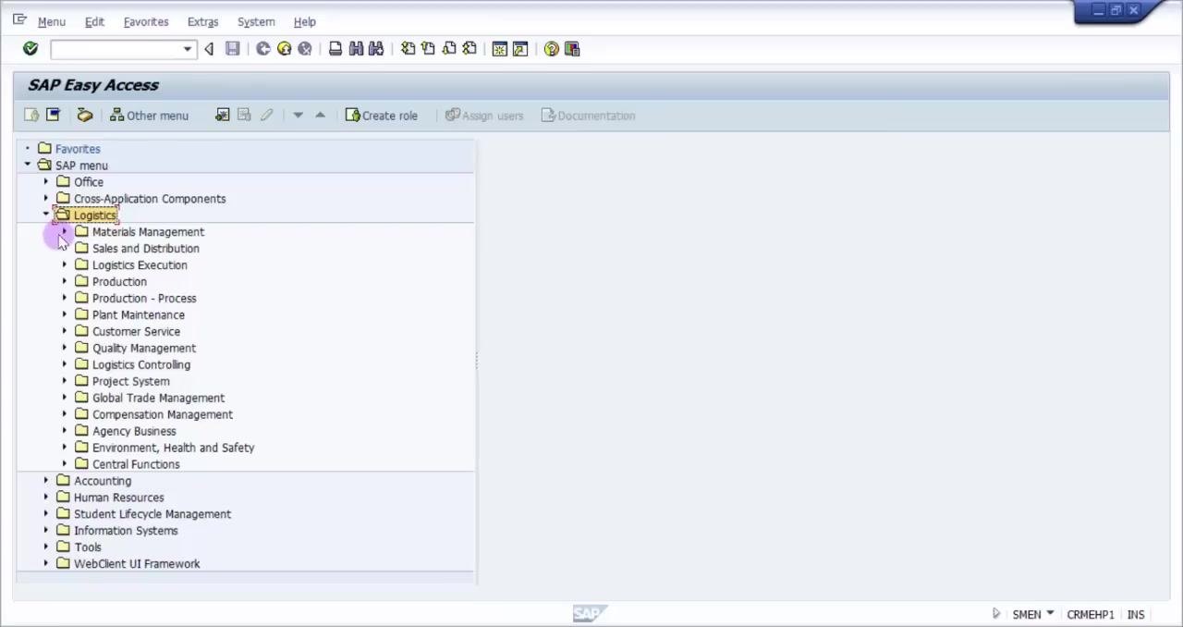The height and width of the screenshot is (627, 1183).
Task: Collapse the command field with the triangle
Action: click(x=209, y=49)
